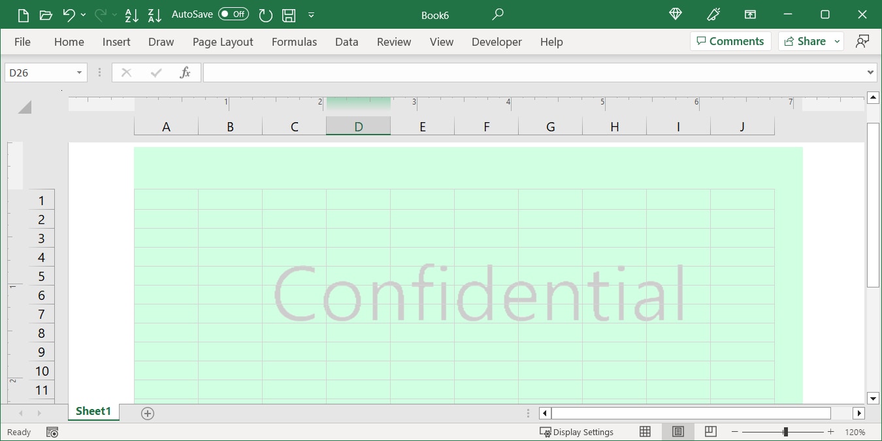
Task: Open the Name Box dropdown
Action: (x=79, y=72)
